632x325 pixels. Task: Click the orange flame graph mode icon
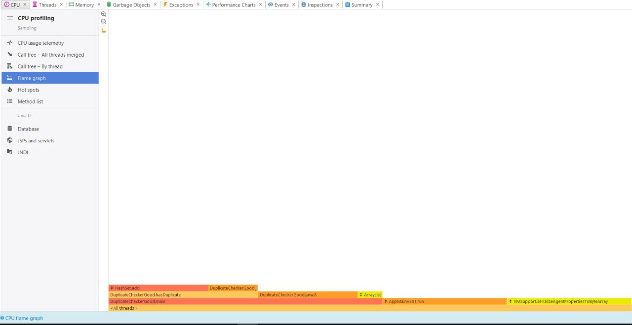coord(104,31)
